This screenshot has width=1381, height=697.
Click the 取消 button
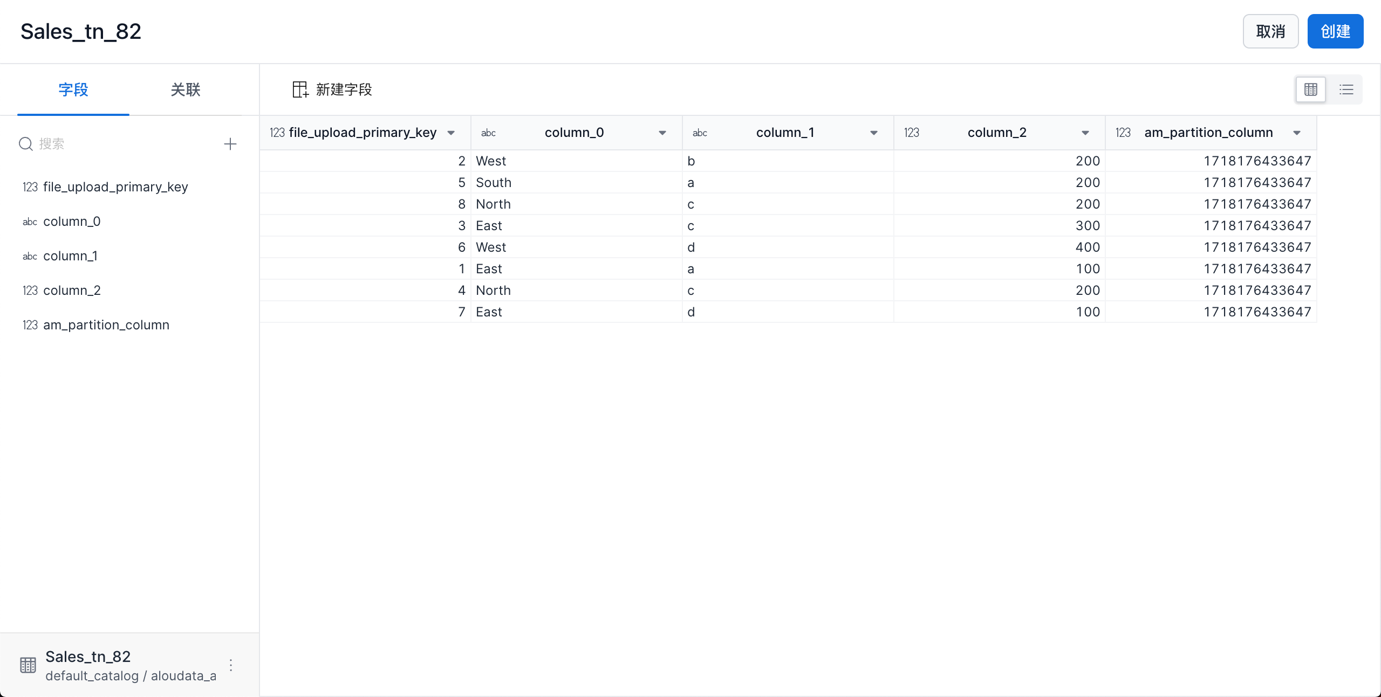coord(1270,31)
